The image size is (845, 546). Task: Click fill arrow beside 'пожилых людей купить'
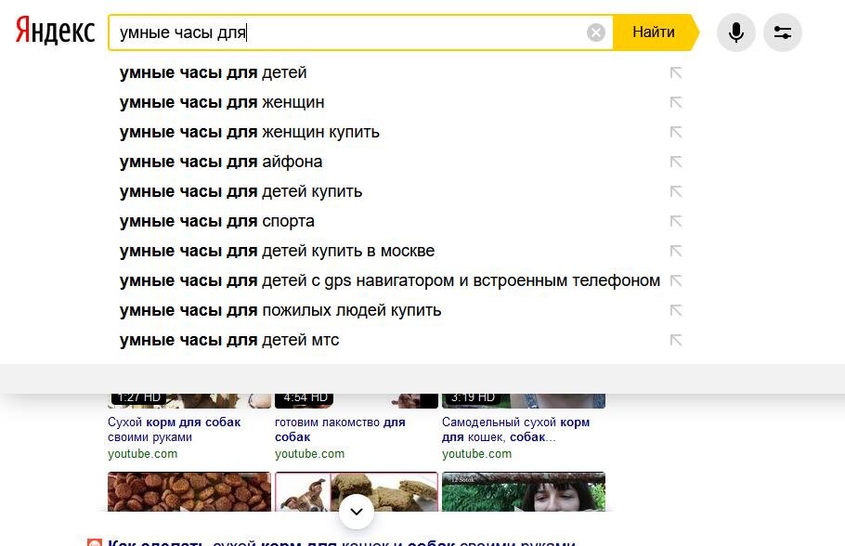[676, 310]
